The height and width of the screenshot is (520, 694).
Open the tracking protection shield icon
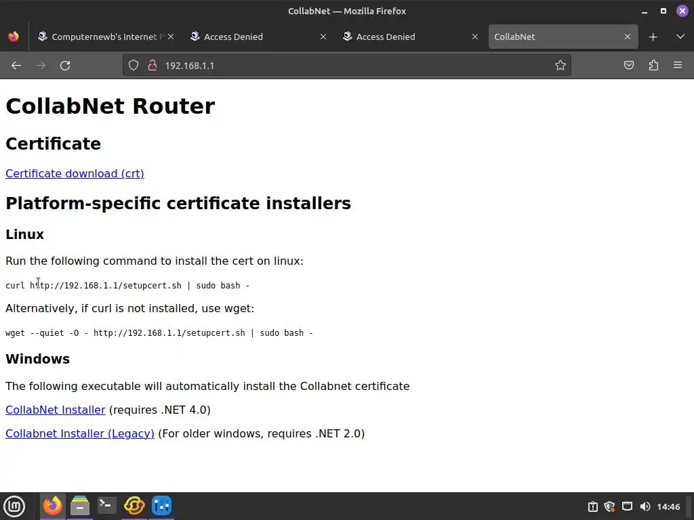(134, 66)
